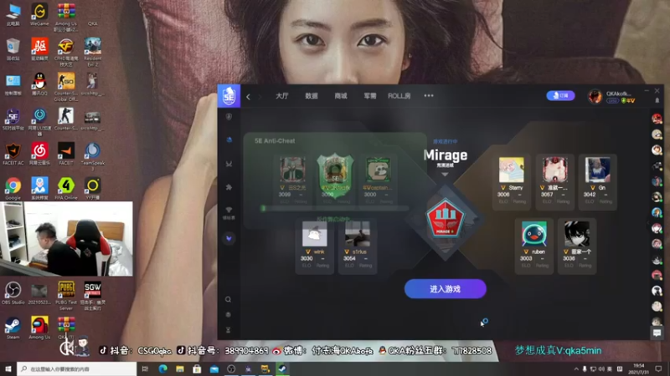The width and height of the screenshot is (670, 376).
Task: Open the action center notification icon
Action: [658, 368]
